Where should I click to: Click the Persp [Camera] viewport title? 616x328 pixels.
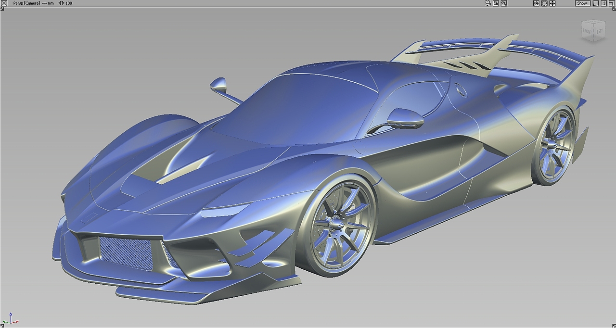click(x=26, y=3)
